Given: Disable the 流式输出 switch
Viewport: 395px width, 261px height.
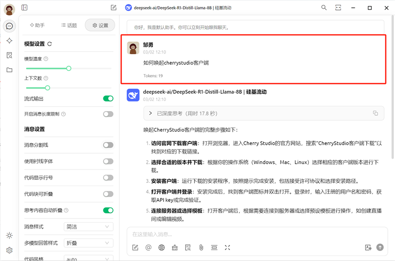Looking at the screenshot, I should 108,99.
